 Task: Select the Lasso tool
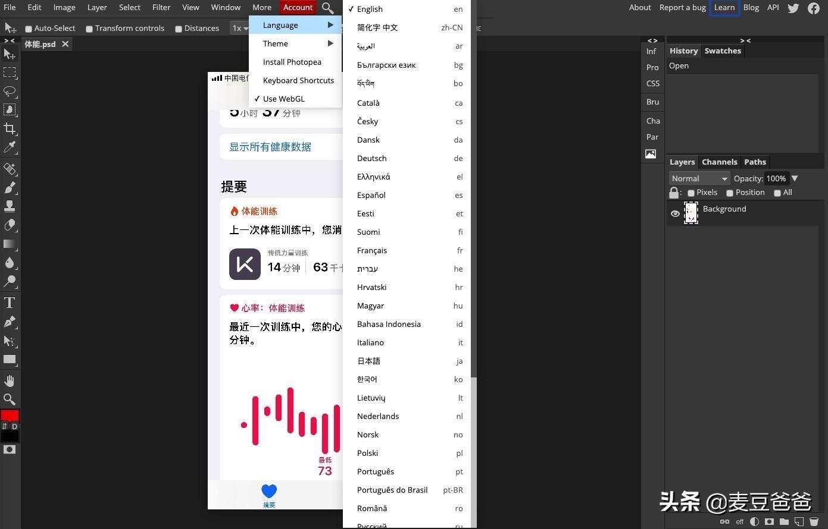click(10, 91)
